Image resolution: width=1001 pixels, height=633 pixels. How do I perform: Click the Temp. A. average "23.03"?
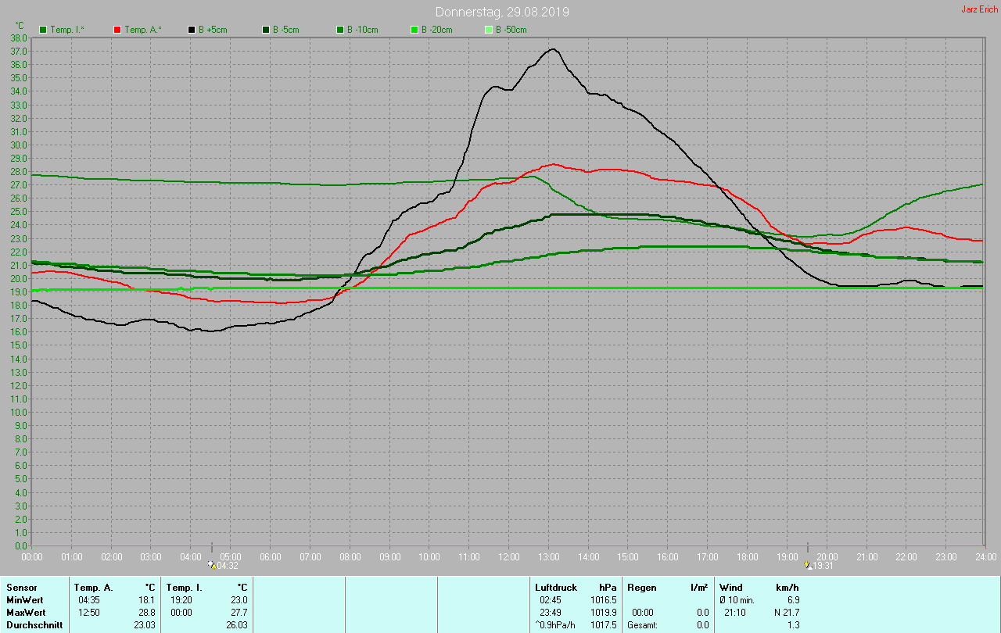[145, 625]
